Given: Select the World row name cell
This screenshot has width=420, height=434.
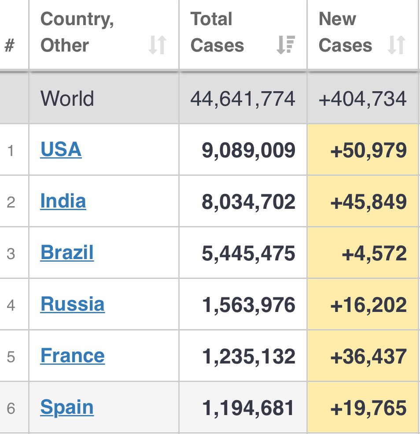Looking at the screenshot, I should (x=104, y=98).
